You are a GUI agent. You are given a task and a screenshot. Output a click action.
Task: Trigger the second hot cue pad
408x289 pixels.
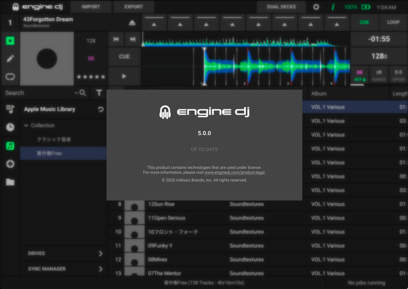click(x=180, y=23)
